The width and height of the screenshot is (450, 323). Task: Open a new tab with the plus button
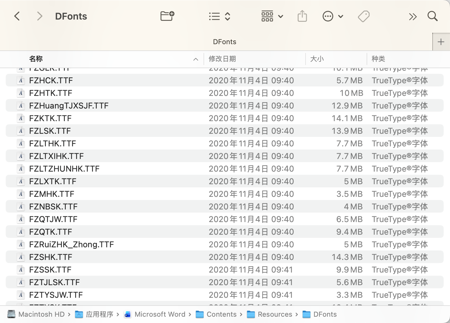point(441,41)
